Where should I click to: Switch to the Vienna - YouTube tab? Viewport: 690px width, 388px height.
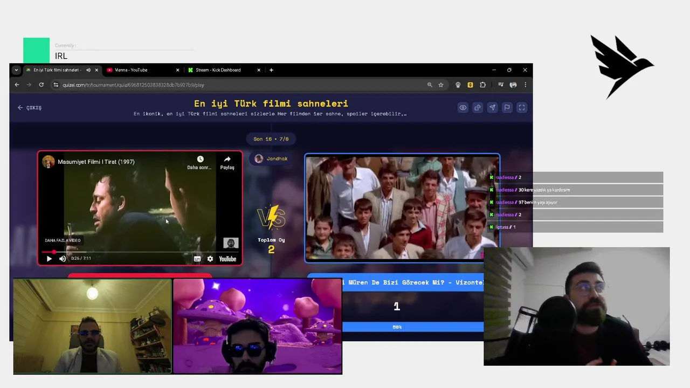(x=142, y=70)
